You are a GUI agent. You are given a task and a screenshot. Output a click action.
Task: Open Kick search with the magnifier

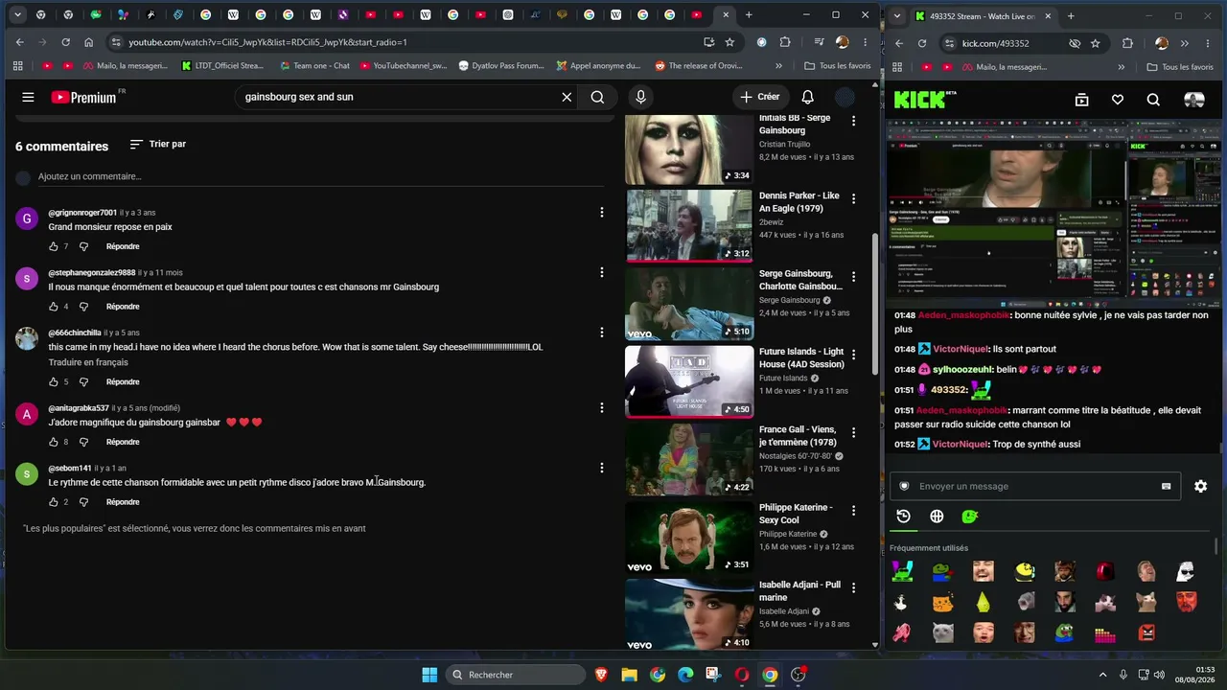pyautogui.click(x=1153, y=100)
